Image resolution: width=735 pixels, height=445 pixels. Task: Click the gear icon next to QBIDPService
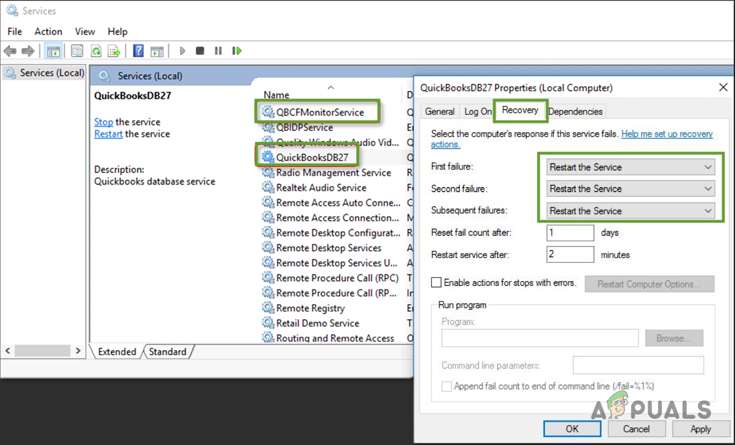(x=268, y=128)
